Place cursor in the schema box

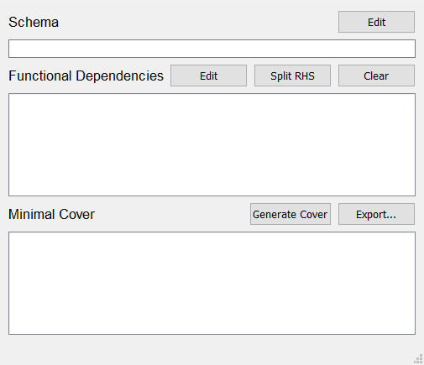click(212, 49)
